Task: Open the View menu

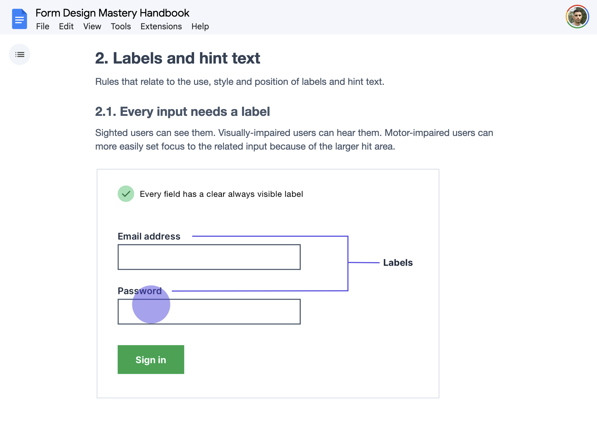Action: point(92,26)
